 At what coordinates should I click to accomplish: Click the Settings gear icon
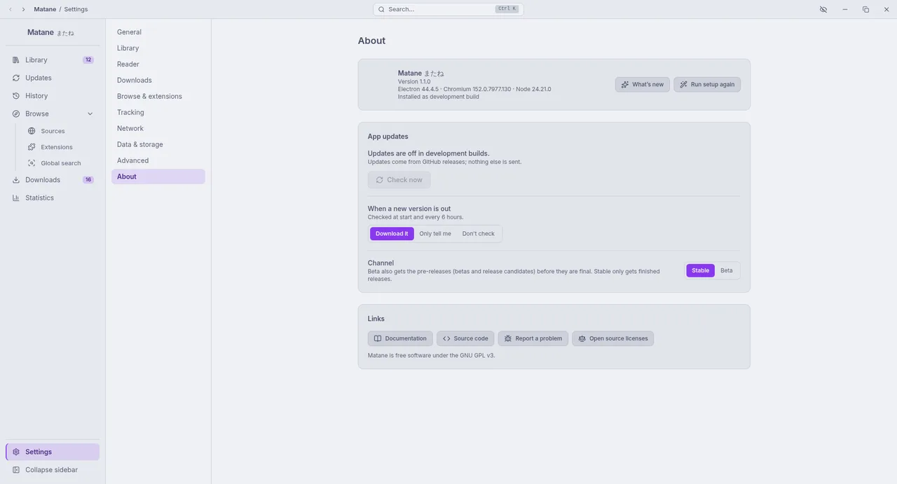pyautogui.click(x=16, y=452)
